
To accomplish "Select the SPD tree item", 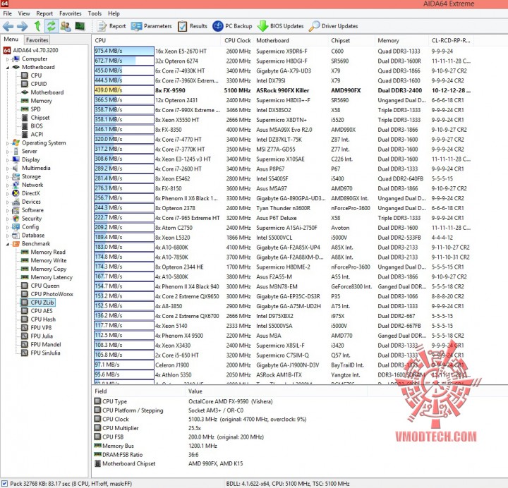I will (x=31, y=109).
